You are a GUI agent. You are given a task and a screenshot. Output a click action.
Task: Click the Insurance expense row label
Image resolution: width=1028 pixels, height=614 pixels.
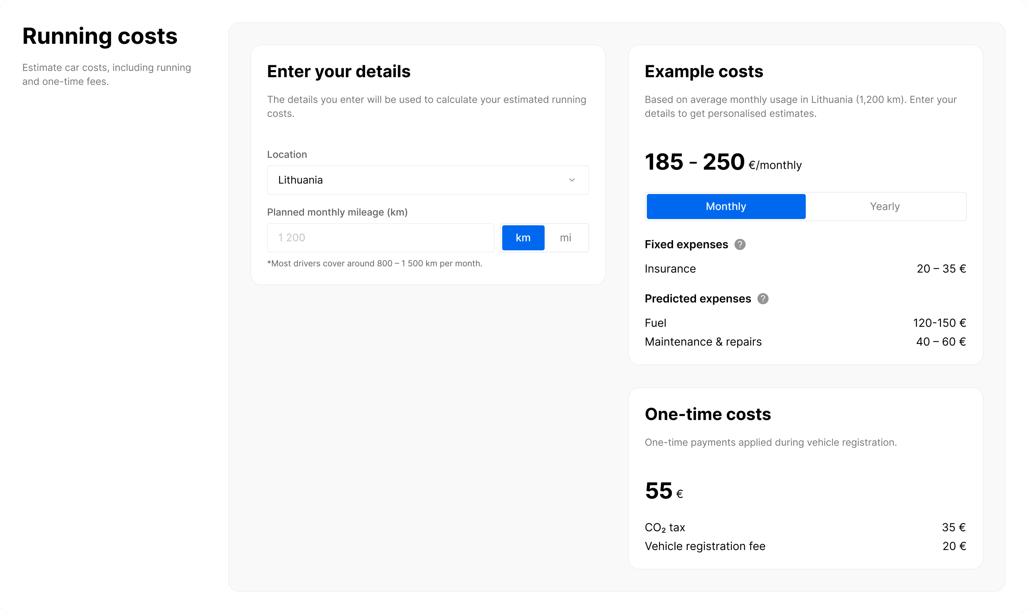pos(670,269)
